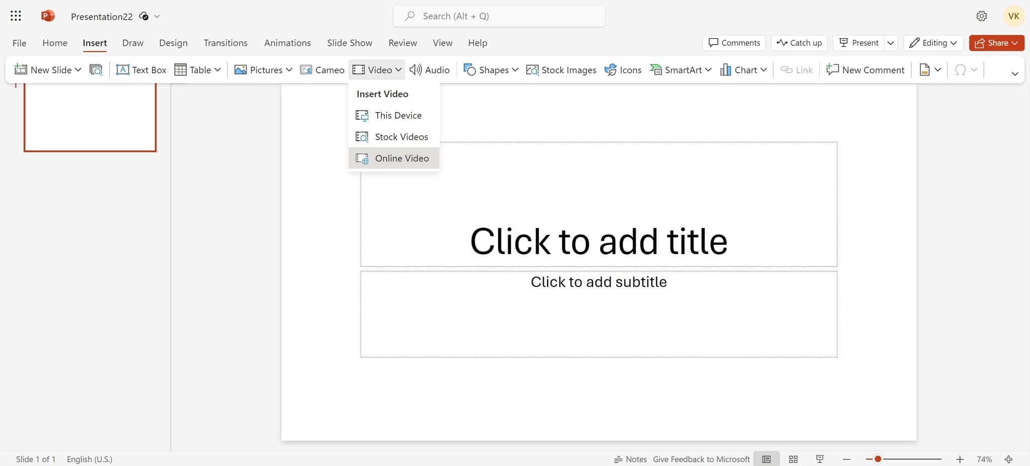
Task: Switch to Slide Sorter view
Action: [793, 459]
